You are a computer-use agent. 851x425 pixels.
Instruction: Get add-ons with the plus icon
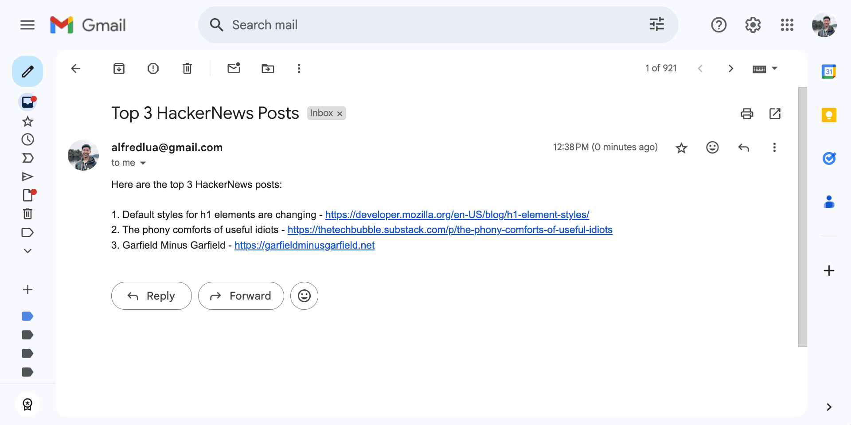tap(829, 270)
